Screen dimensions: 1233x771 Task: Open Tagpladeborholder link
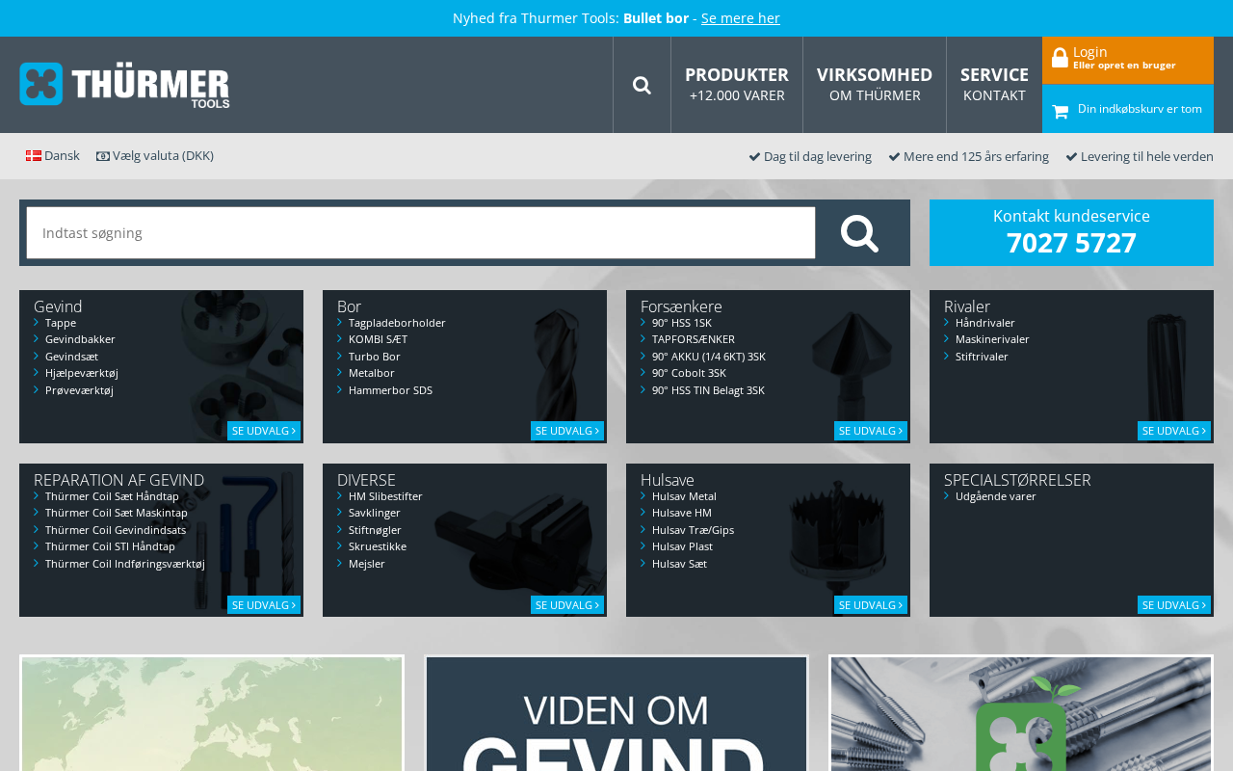point(397,323)
